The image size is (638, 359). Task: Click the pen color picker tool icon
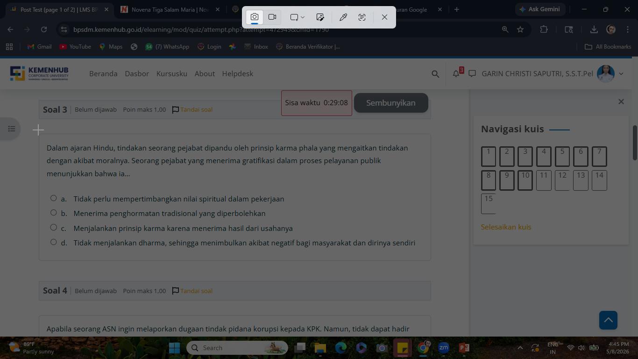coord(343,17)
